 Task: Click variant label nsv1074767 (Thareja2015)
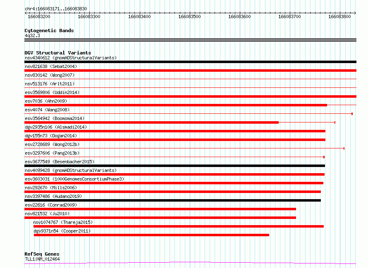63,222
